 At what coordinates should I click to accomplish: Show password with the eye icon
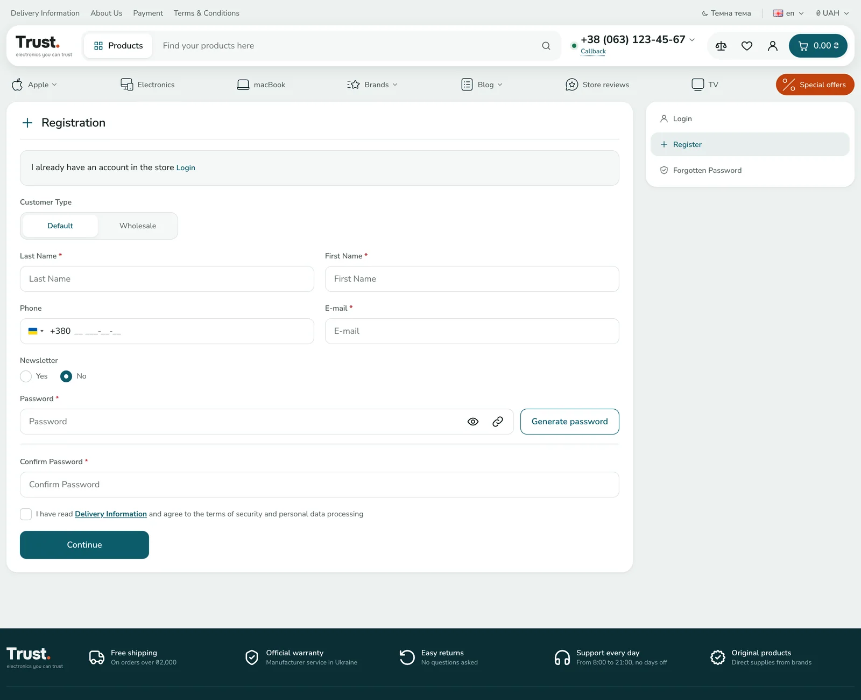[473, 422]
